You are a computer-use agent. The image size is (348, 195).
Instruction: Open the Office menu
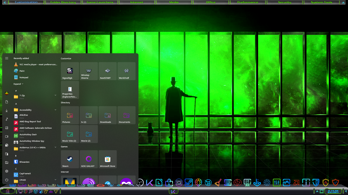click(x=211, y=2)
